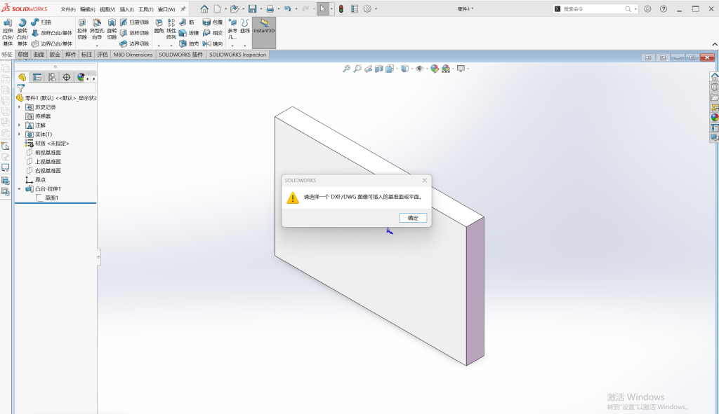Click the edit appearance color ball icon

(434, 69)
